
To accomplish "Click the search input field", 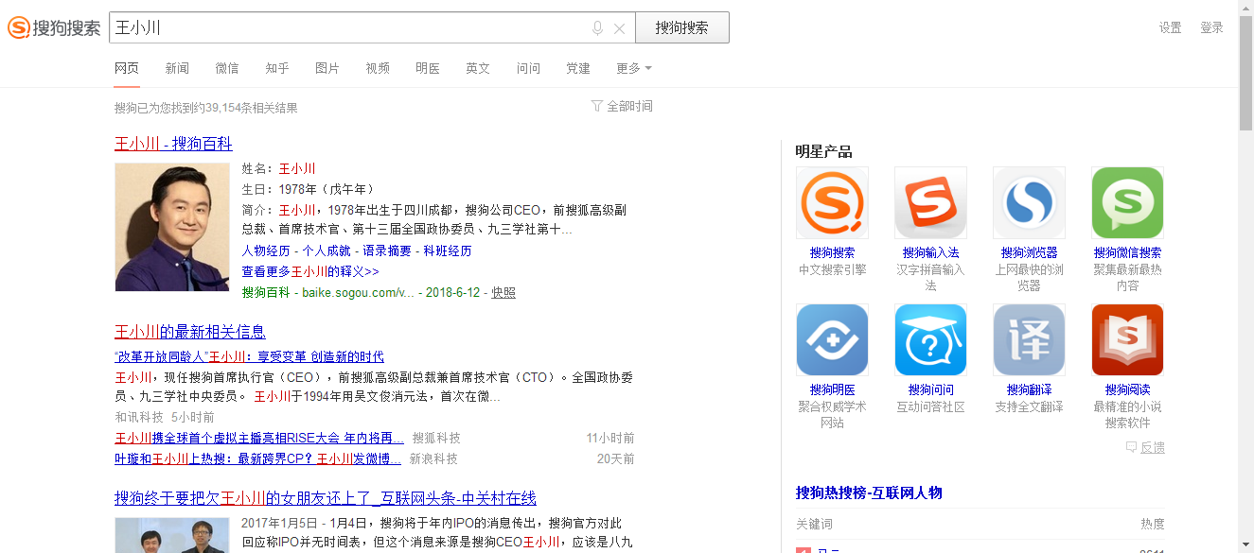I will click(347, 27).
